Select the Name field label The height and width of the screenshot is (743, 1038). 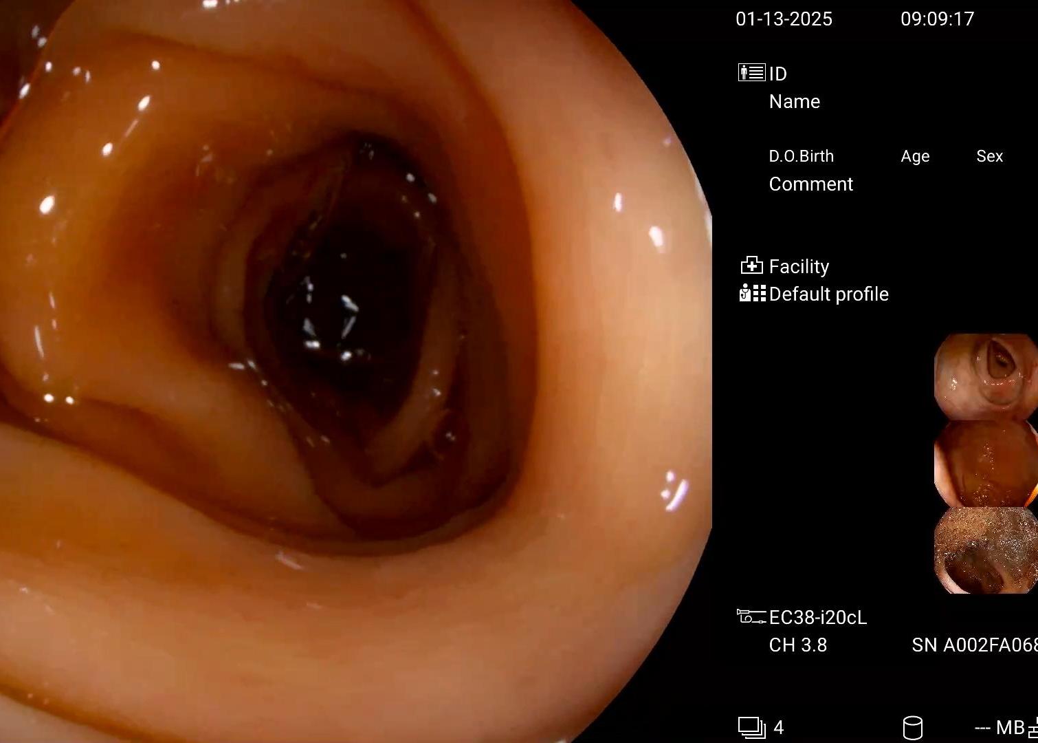coord(795,102)
